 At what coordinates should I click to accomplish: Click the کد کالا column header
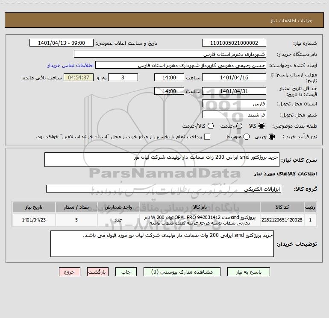(282, 207)
